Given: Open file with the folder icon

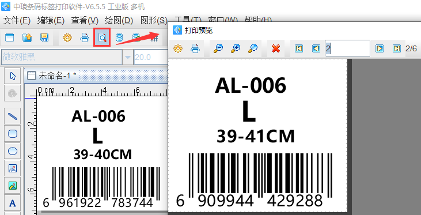Looking at the screenshot, I should 27,37.
